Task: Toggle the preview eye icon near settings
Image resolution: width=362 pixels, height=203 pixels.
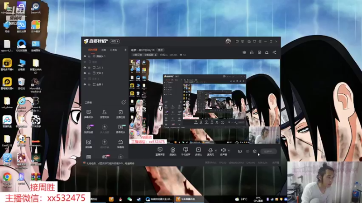Action: pyautogui.click(x=248, y=151)
